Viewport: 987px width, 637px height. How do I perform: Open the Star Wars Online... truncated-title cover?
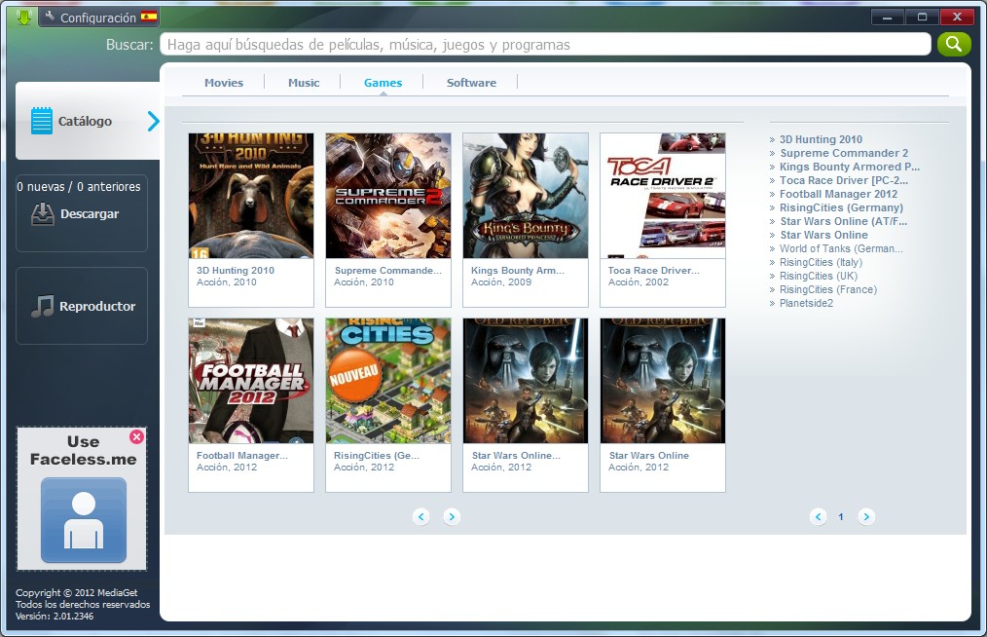click(x=526, y=381)
